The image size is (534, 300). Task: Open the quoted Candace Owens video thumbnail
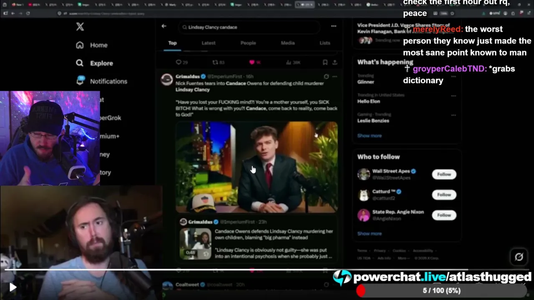(196, 244)
